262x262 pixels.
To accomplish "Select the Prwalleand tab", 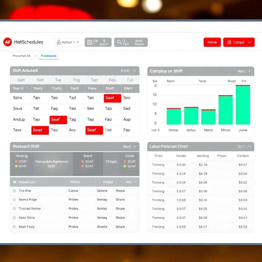I will tap(49, 56).
